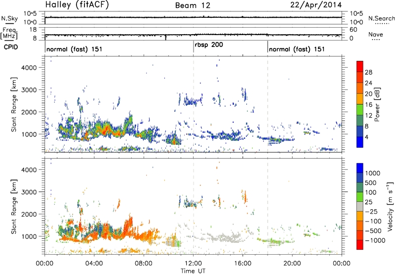
Task: Click the gray -25 to 25 velocity colorbar segment
Action: click(x=360, y=206)
